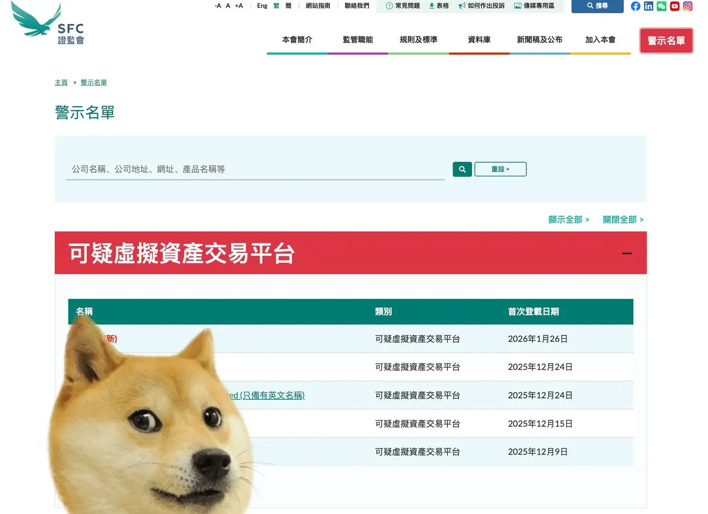Click 警示名單 breadcrumb link
Screen dimensions: 708x514
[94, 83]
